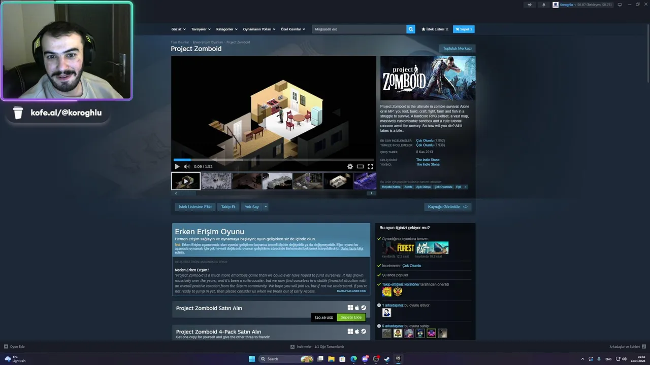The height and width of the screenshot is (365, 650).
Task: Open the Raft game thumbnail
Action: pyautogui.click(x=432, y=248)
